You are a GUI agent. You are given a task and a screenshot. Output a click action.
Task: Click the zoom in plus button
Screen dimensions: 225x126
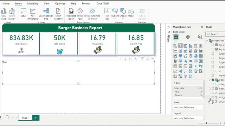coord(220,123)
